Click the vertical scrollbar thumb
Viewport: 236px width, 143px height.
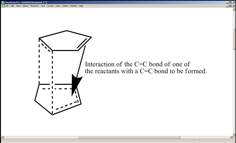tap(234, 39)
